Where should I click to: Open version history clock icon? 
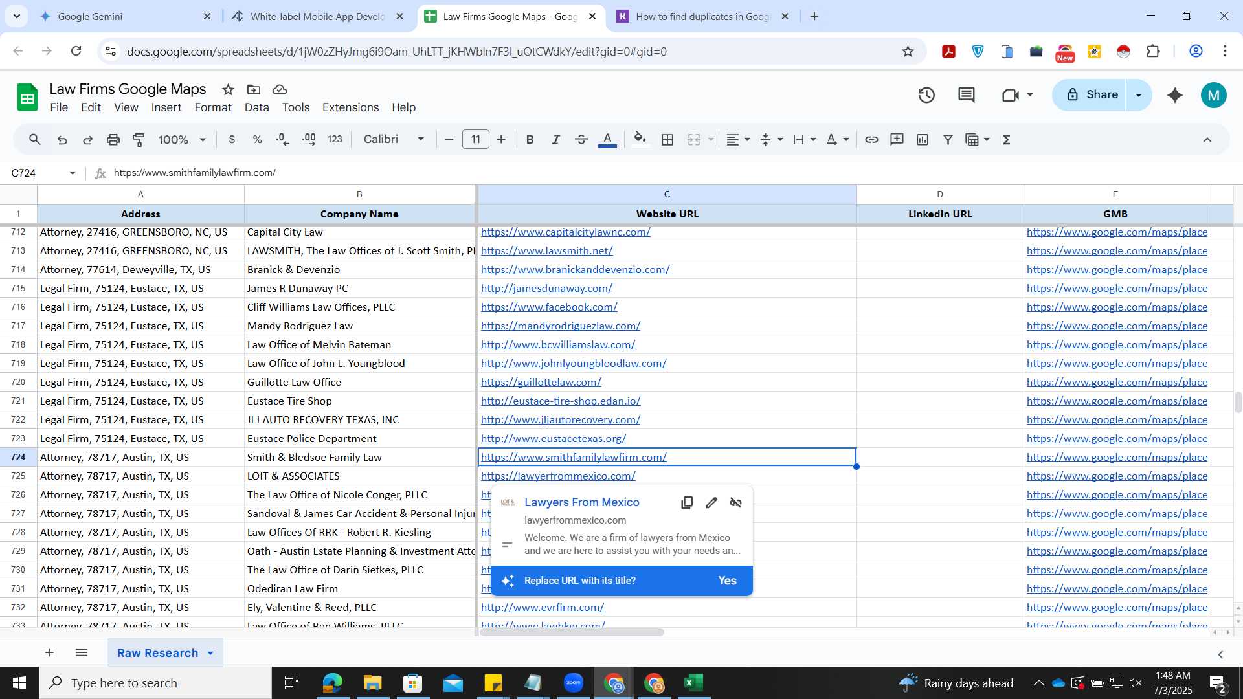click(x=926, y=95)
